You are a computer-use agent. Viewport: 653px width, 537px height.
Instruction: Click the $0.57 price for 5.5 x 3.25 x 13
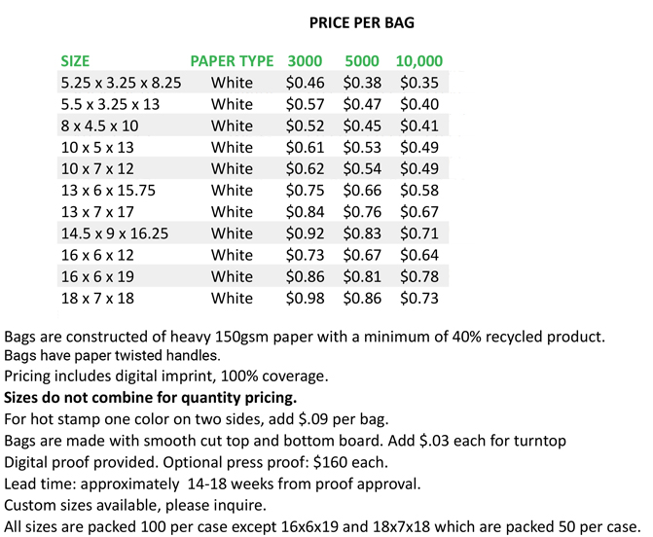coord(305,104)
